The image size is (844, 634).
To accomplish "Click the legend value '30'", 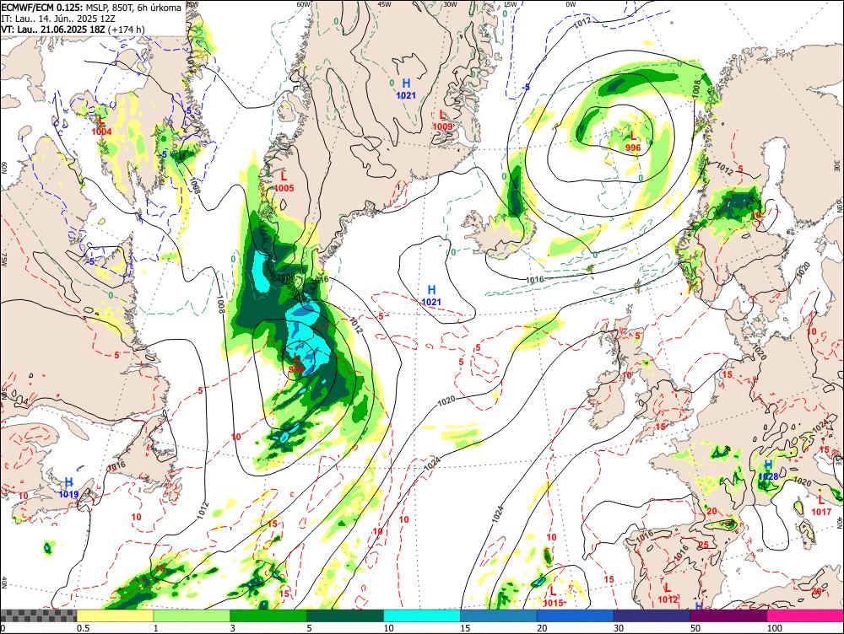I will click(619, 628).
